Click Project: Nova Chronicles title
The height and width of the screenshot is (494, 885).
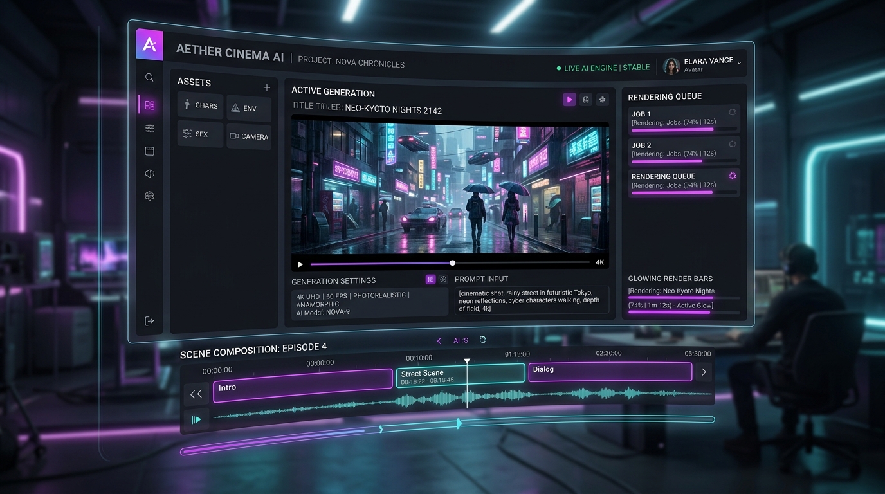(x=351, y=63)
